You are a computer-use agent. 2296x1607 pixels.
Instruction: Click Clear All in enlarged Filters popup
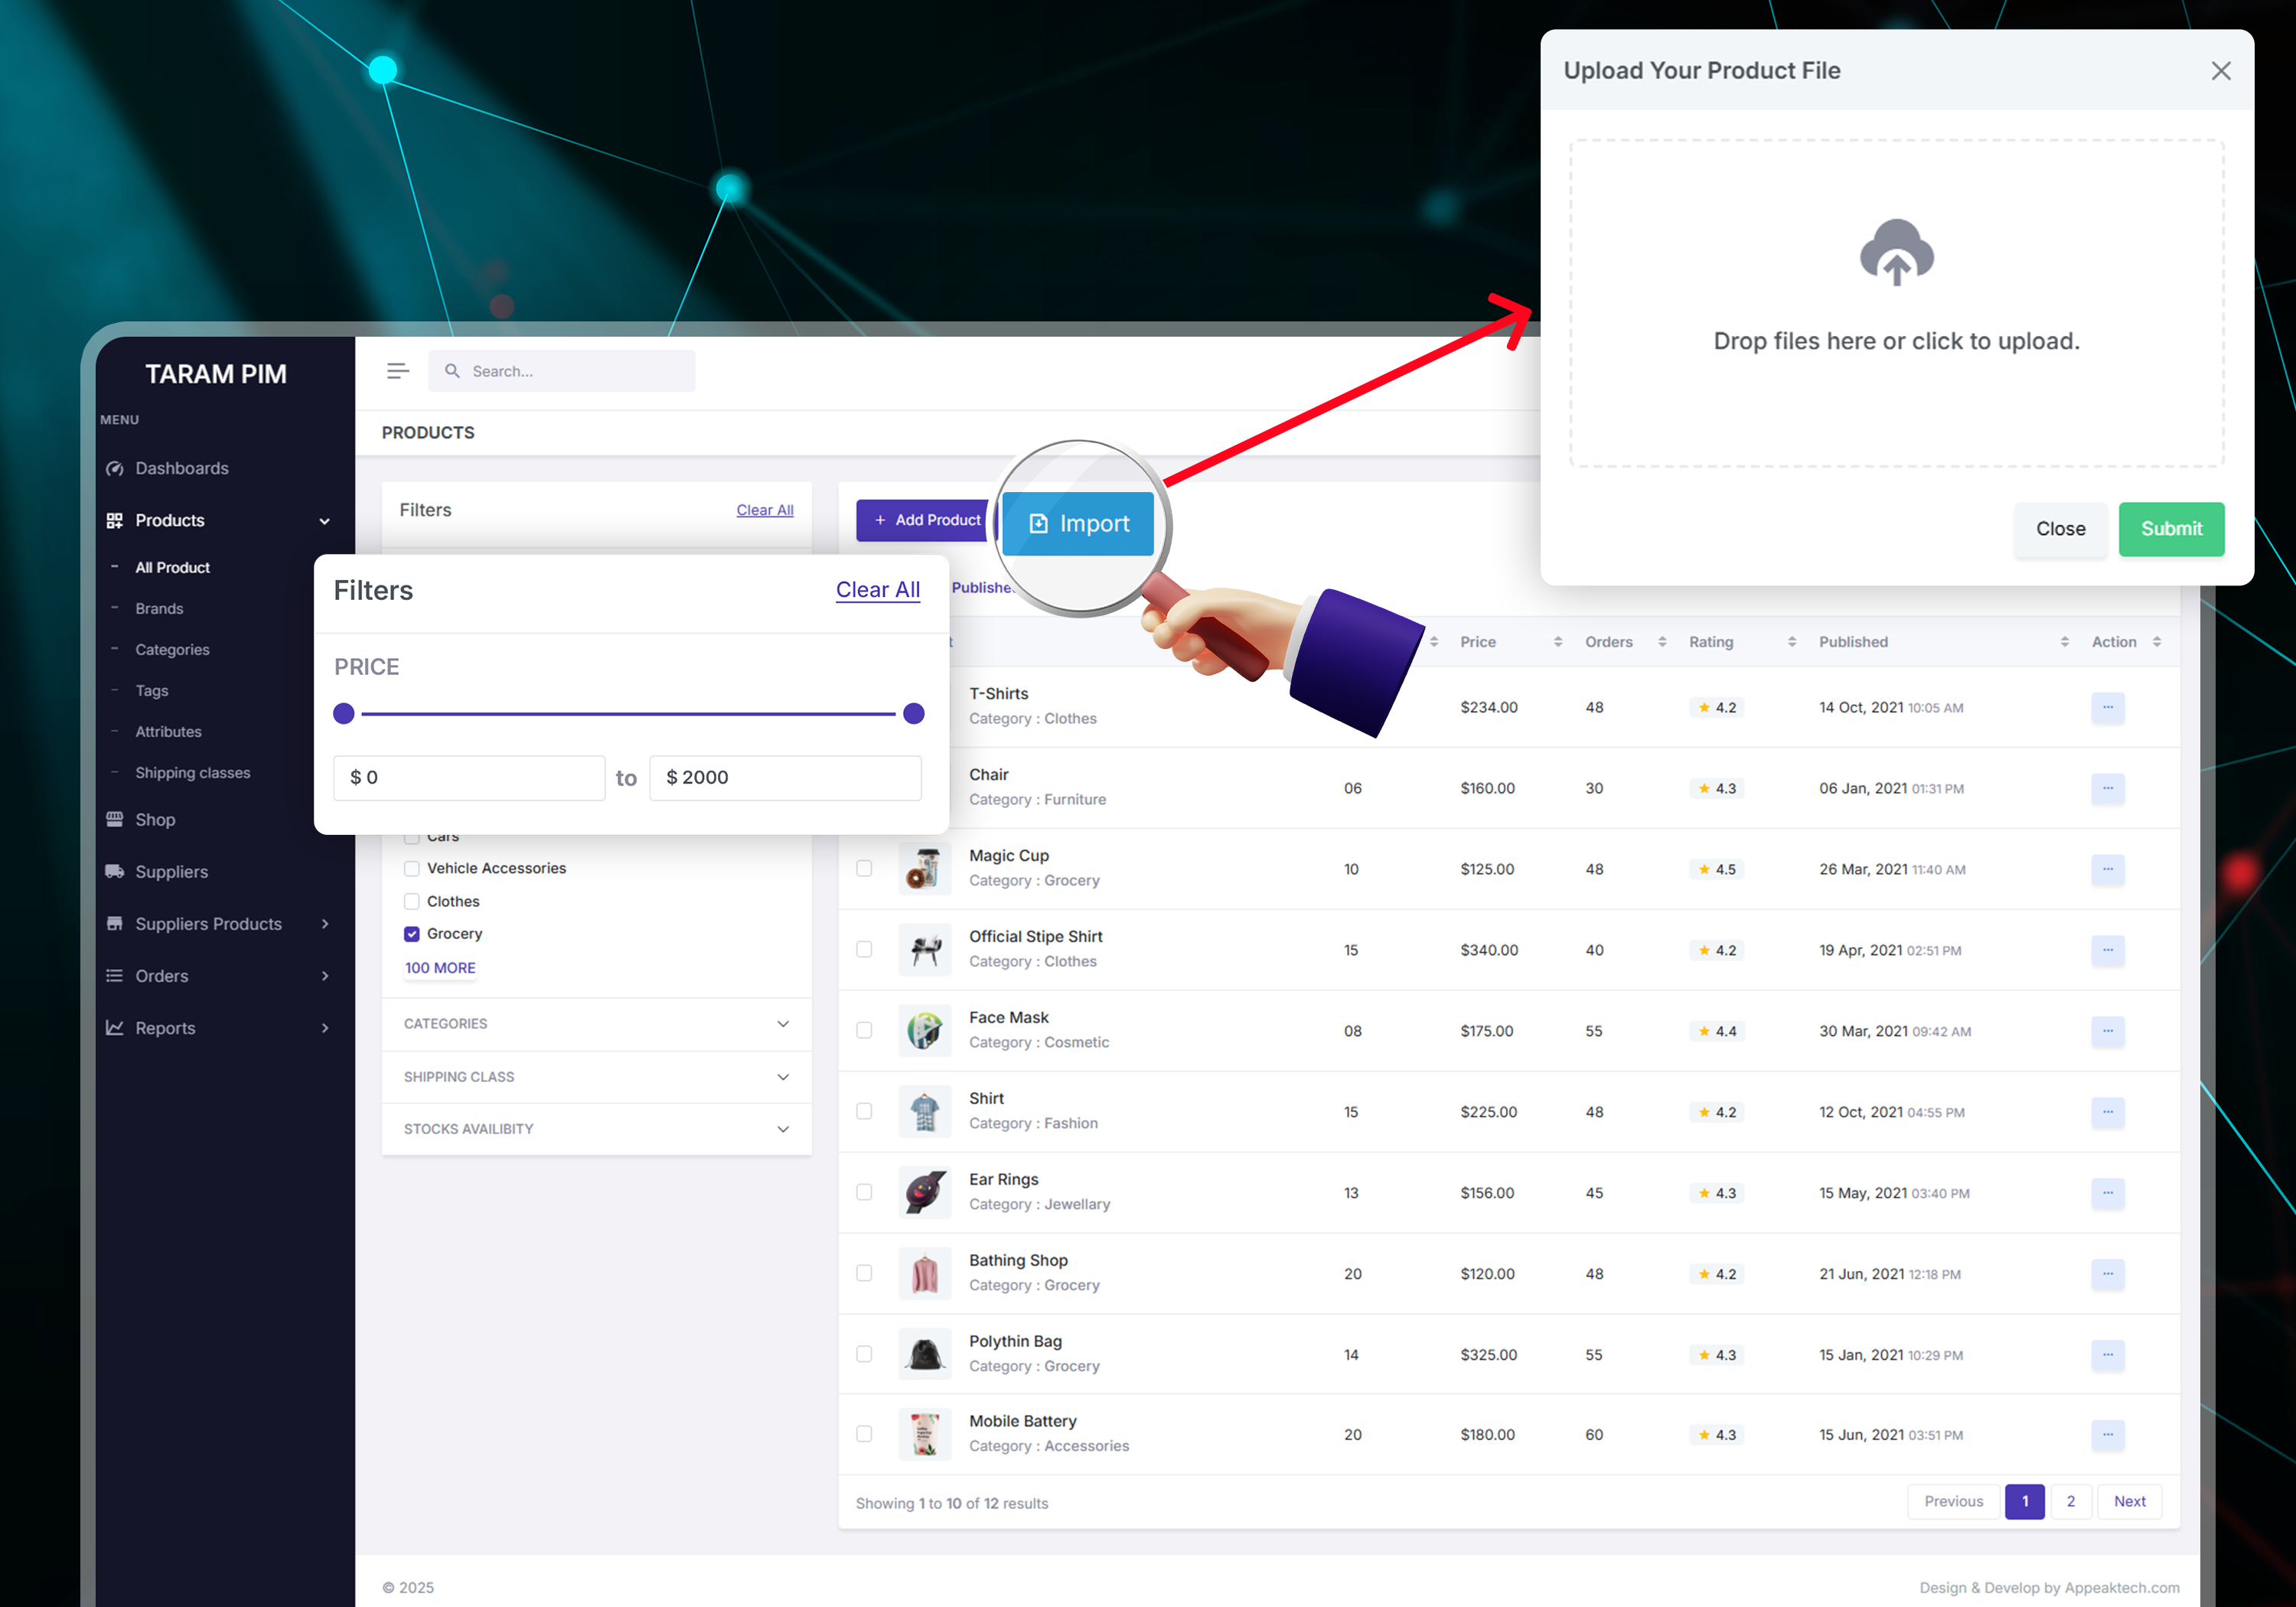click(878, 590)
